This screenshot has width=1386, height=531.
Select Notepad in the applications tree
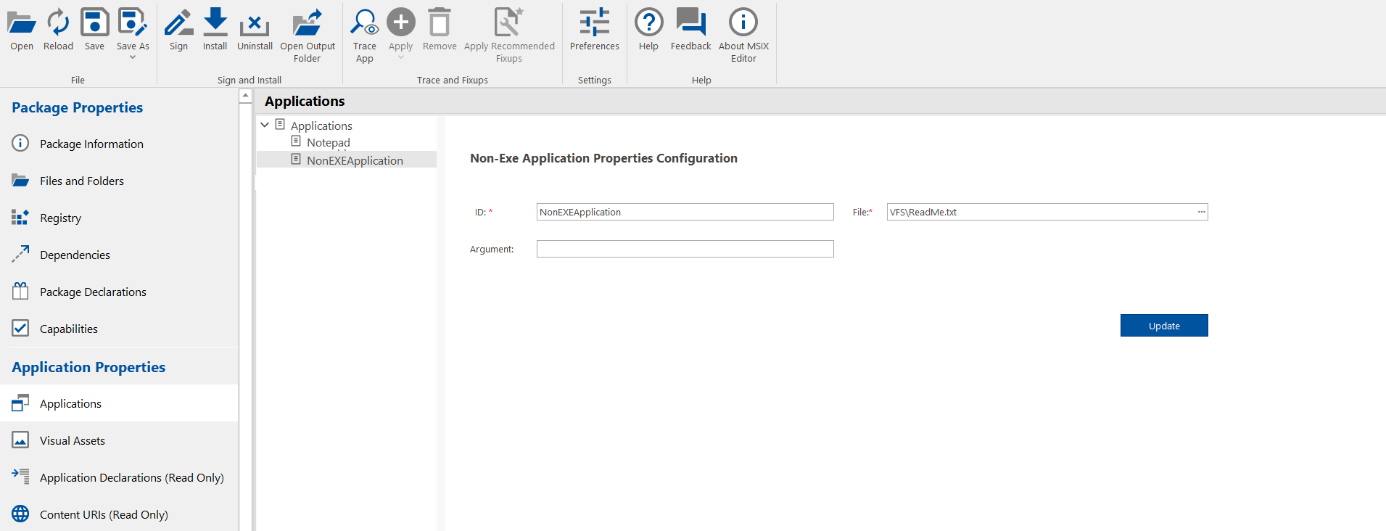[328, 143]
